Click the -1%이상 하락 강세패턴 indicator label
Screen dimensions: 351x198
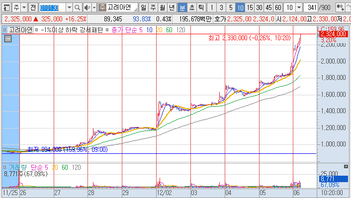(72, 30)
